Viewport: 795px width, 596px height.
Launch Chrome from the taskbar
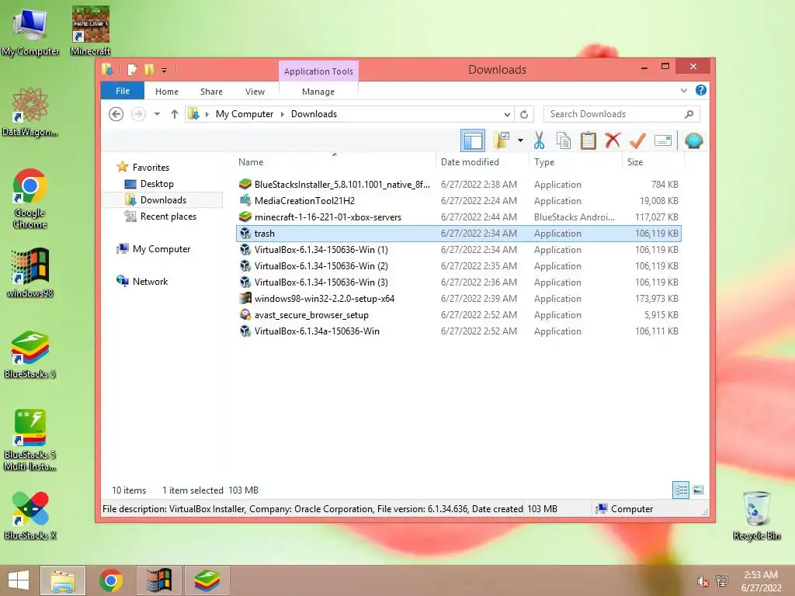pos(110,580)
